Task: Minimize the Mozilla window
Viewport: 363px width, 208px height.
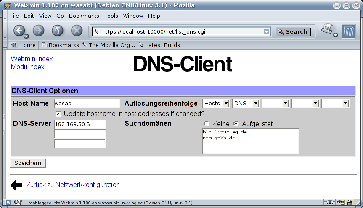Action: click(337, 5)
